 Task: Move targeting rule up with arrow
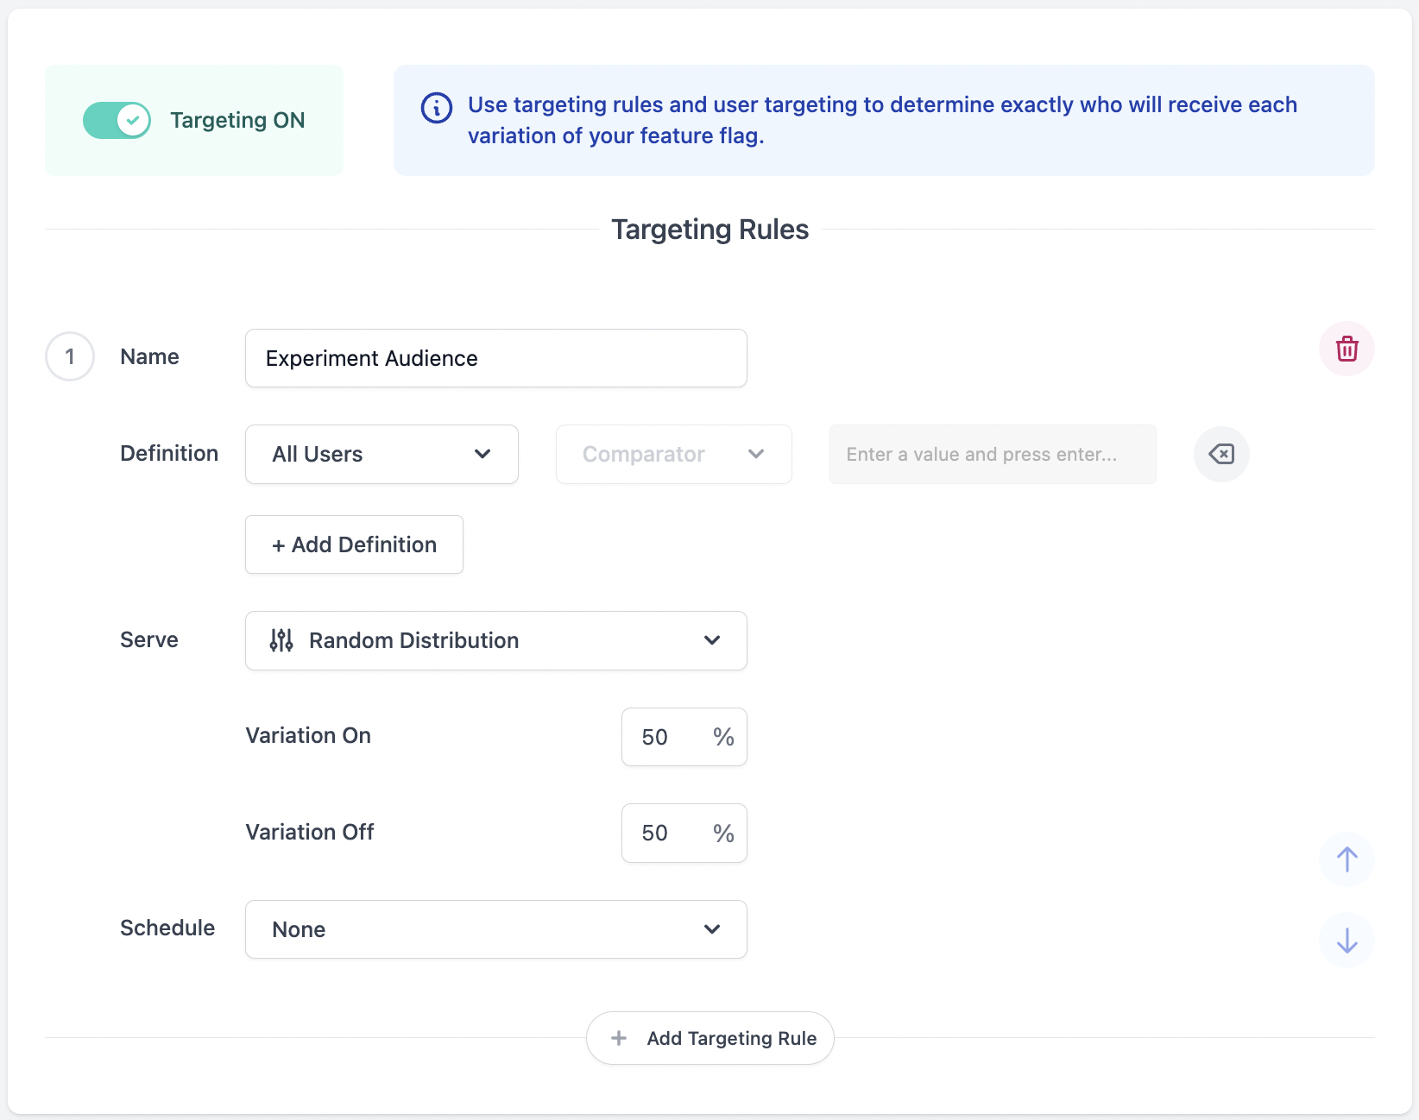coord(1346,859)
